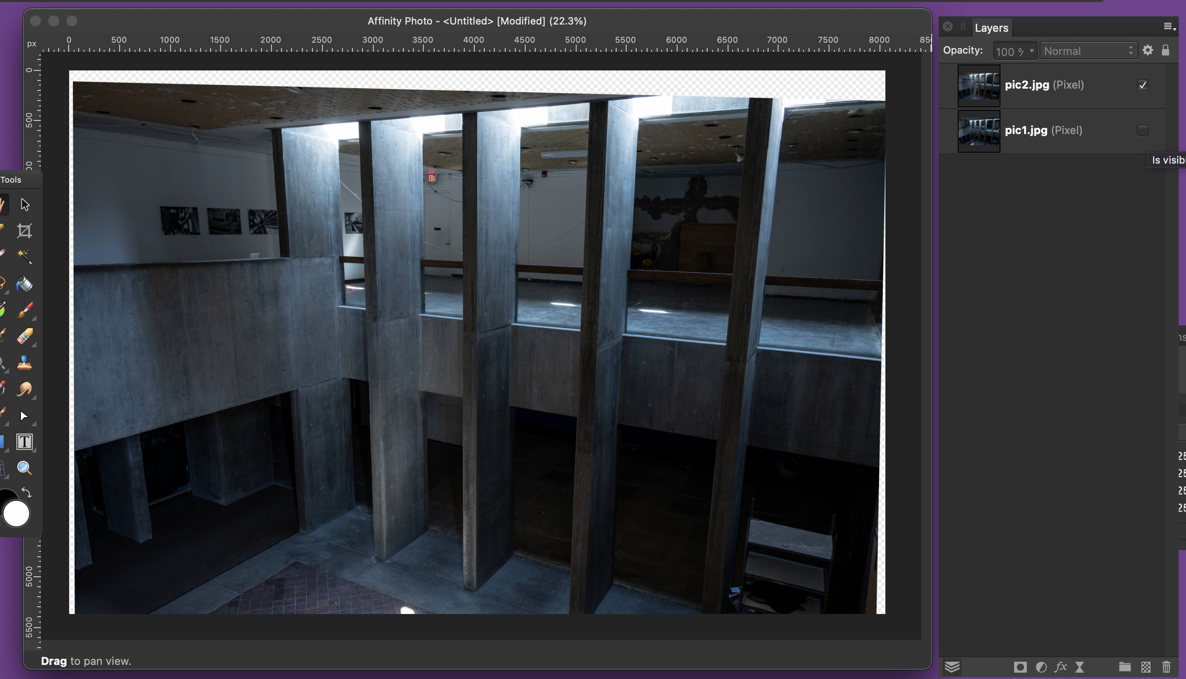Delete layer with the trash icon

1166,667
